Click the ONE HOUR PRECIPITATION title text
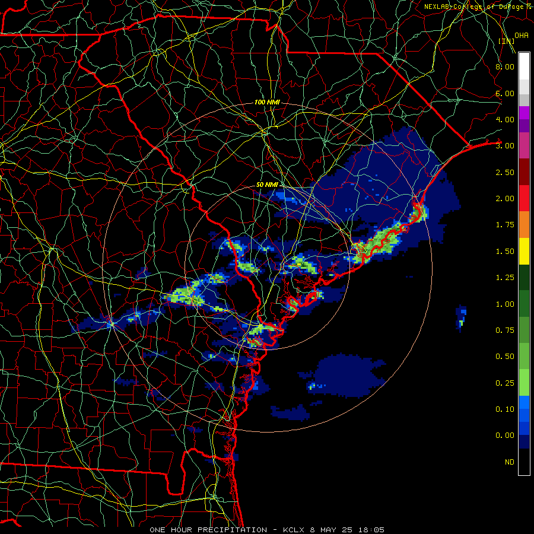 click(208, 530)
